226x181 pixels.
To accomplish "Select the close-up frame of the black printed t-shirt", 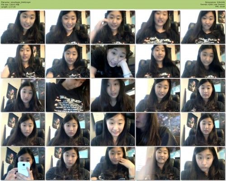I will point(68,95).
